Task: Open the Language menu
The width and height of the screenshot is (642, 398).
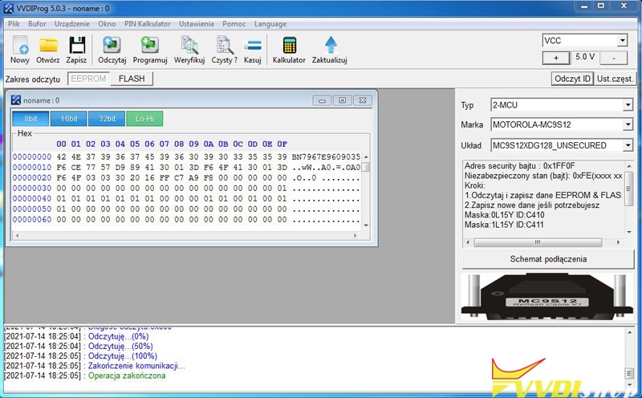Action: coord(270,24)
